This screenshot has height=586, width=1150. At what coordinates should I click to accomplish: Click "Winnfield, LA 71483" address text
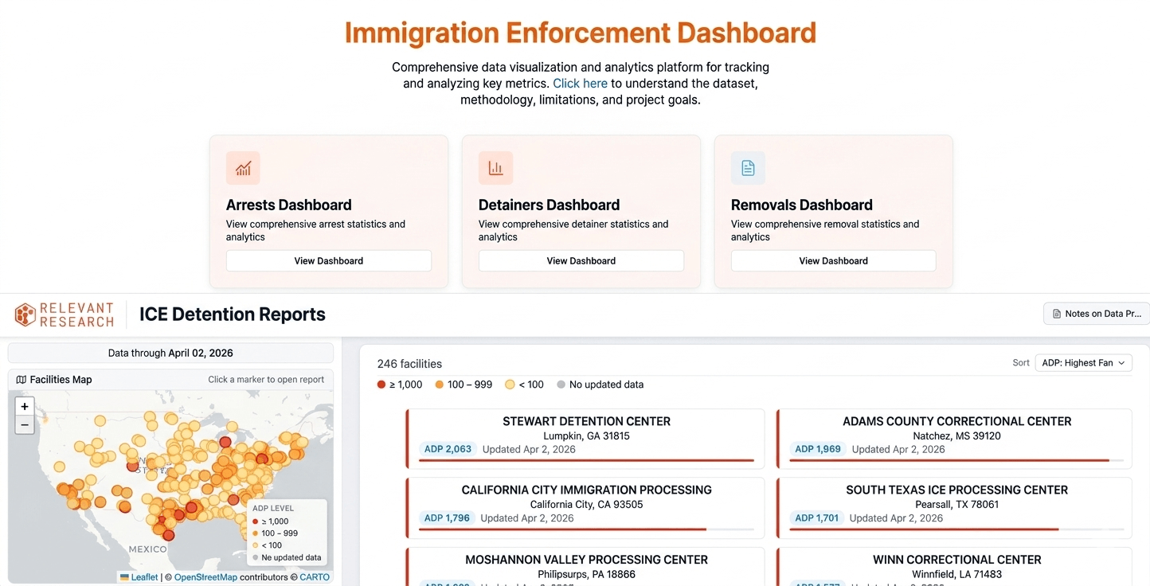click(957, 574)
